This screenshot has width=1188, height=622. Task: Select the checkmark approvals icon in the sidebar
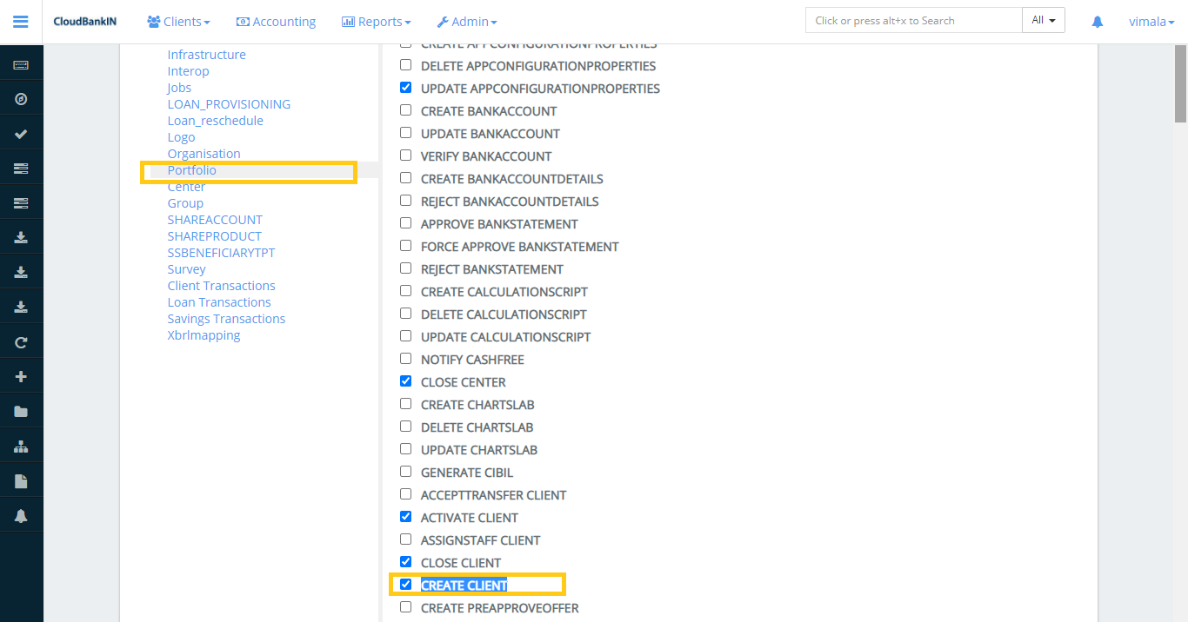point(21,132)
